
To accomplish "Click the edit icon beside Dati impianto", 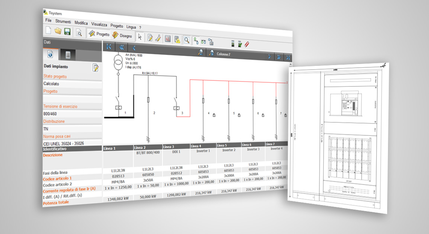I will click(x=96, y=68).
